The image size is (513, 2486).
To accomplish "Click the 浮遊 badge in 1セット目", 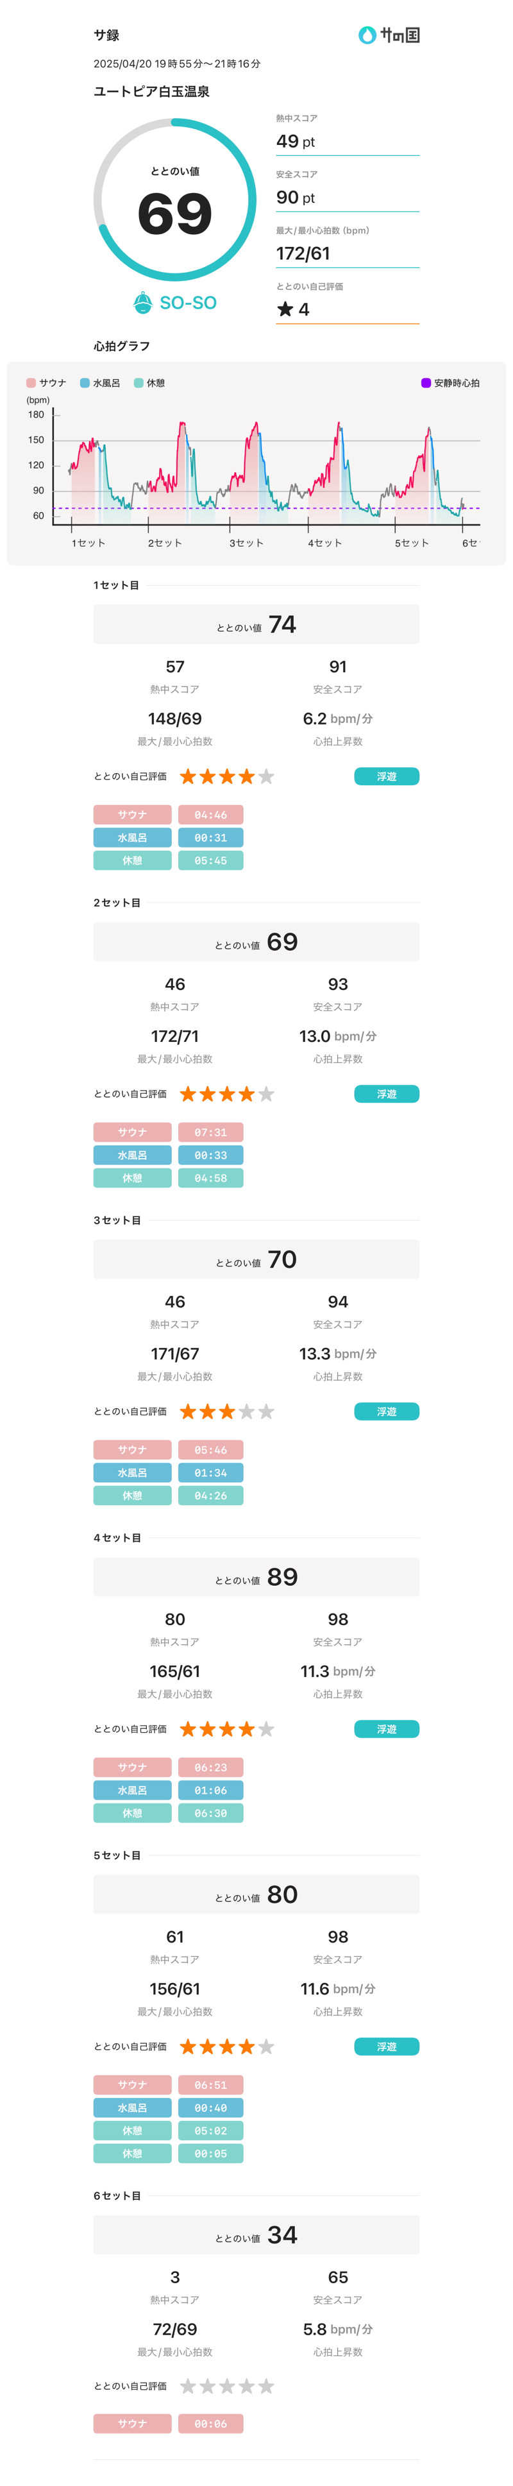I will (x=386, y=777).
